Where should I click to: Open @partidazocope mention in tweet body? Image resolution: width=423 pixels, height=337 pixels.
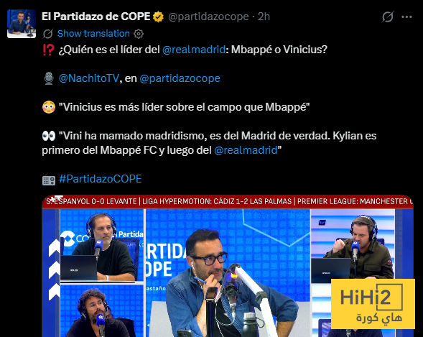point(180,78)
